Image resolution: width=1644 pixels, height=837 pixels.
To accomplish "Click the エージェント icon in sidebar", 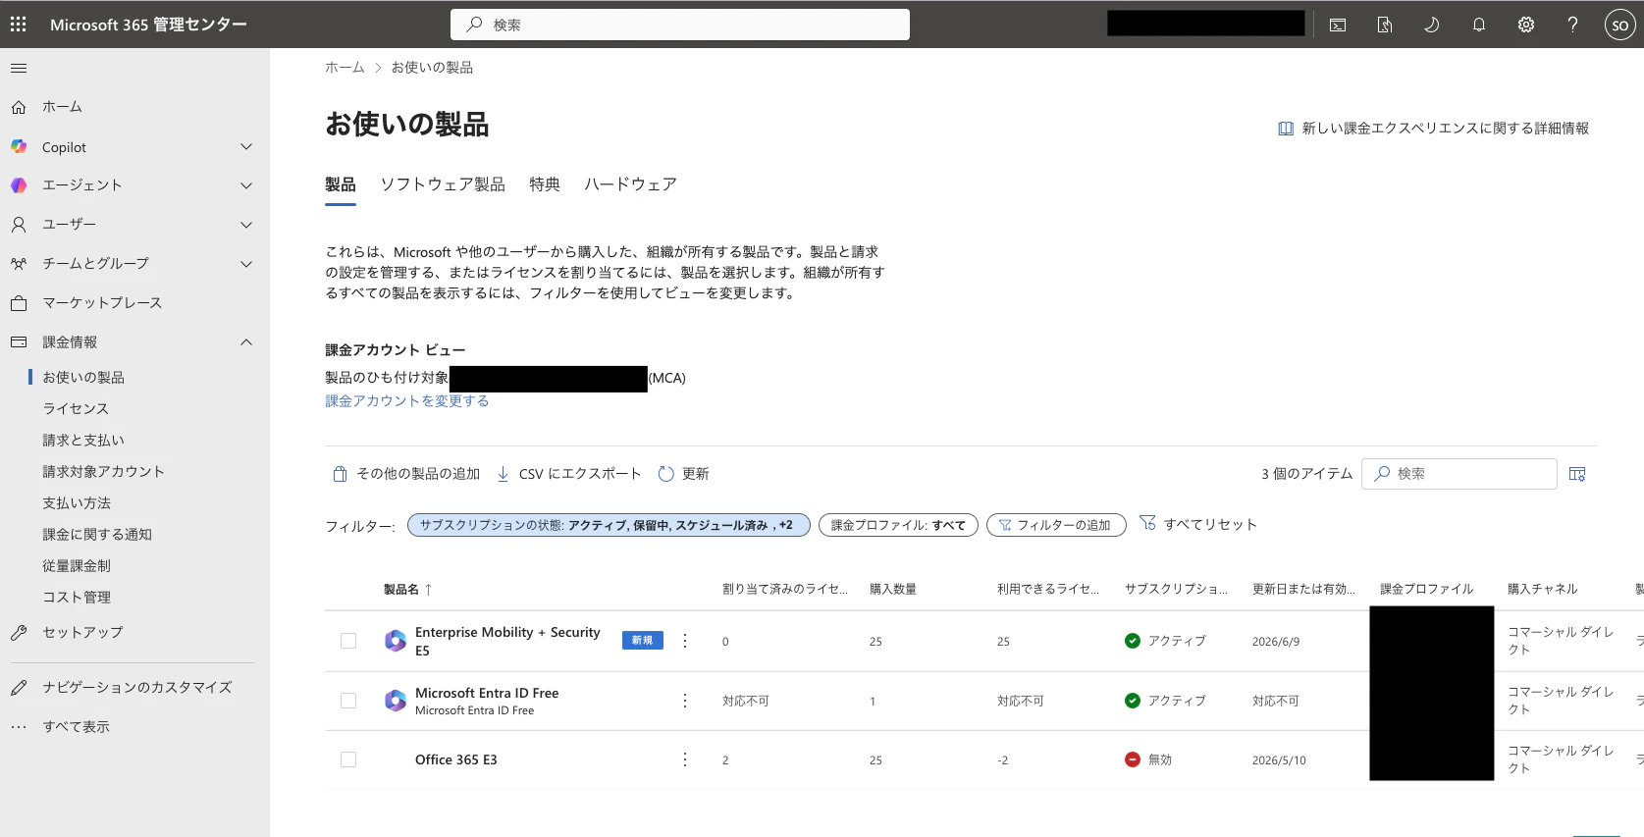I will pos(19,185).
